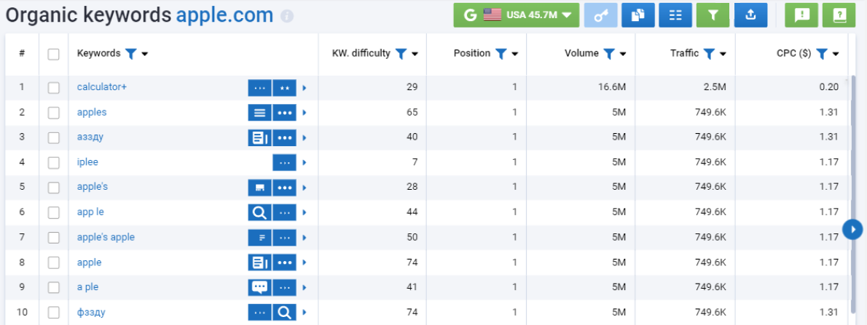Click the stars icon in calculator+ row
Image resolution: width=867 pixels, height=325 pixels.
284,88
